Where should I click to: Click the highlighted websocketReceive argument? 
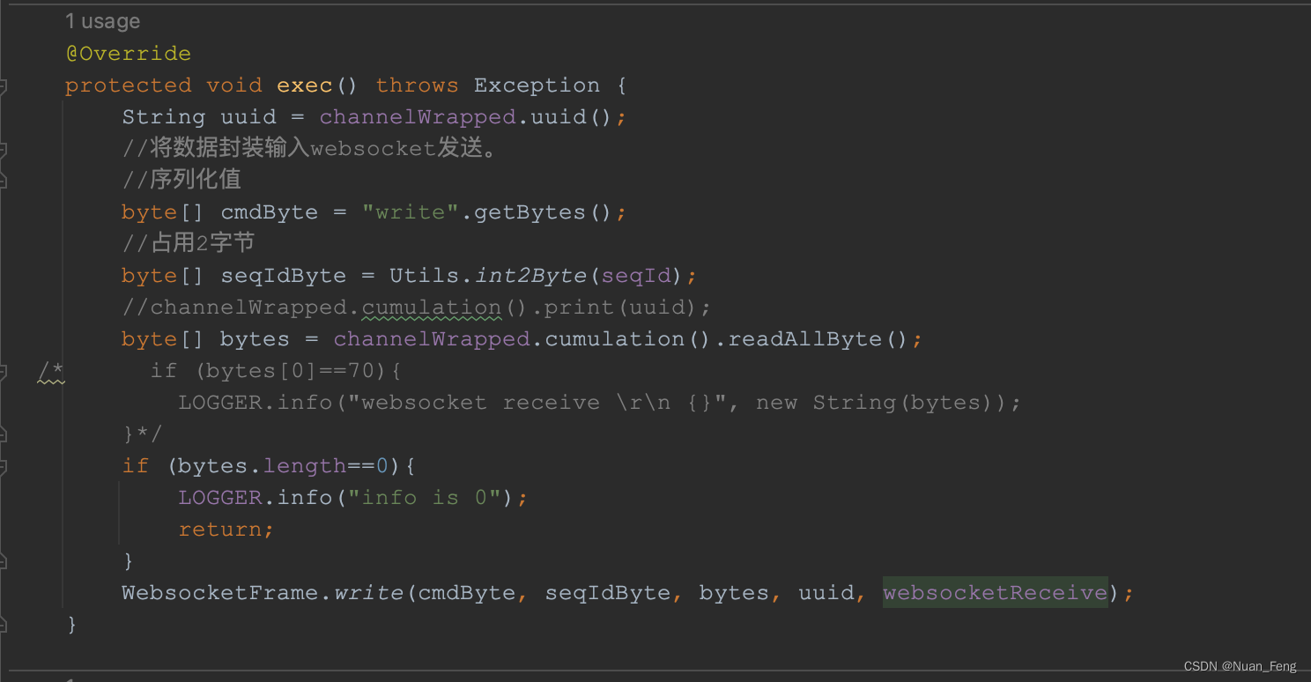(996, 593)
